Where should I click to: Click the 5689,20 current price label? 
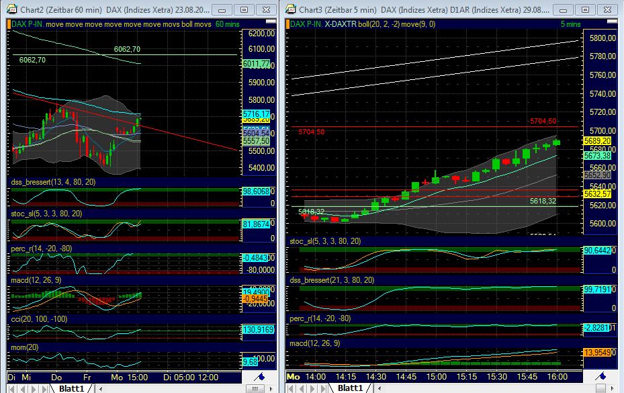pyautogui.click(x=597, y=140)
